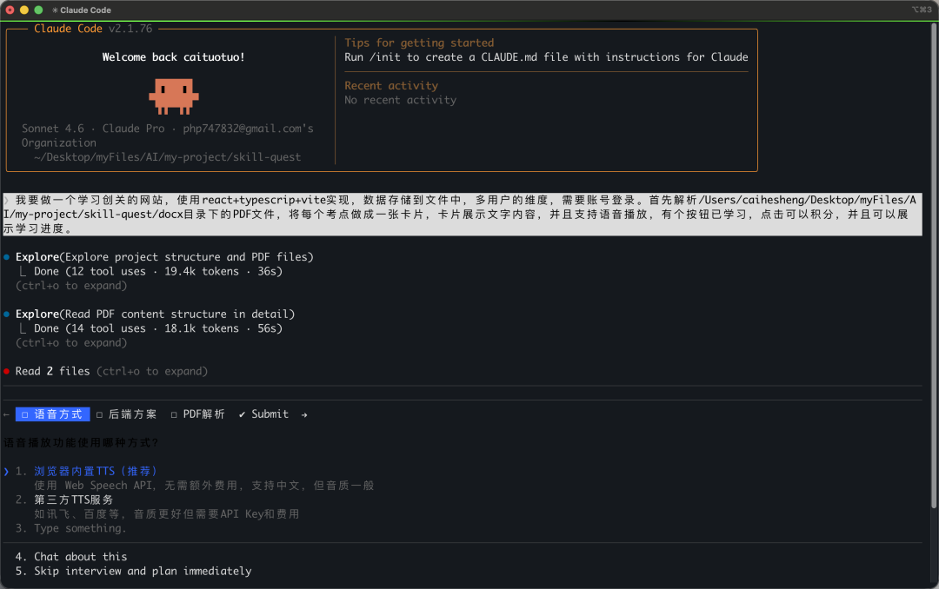
Task: Toggle the checkbox on the 语音方式 tab
Action: 24,414
